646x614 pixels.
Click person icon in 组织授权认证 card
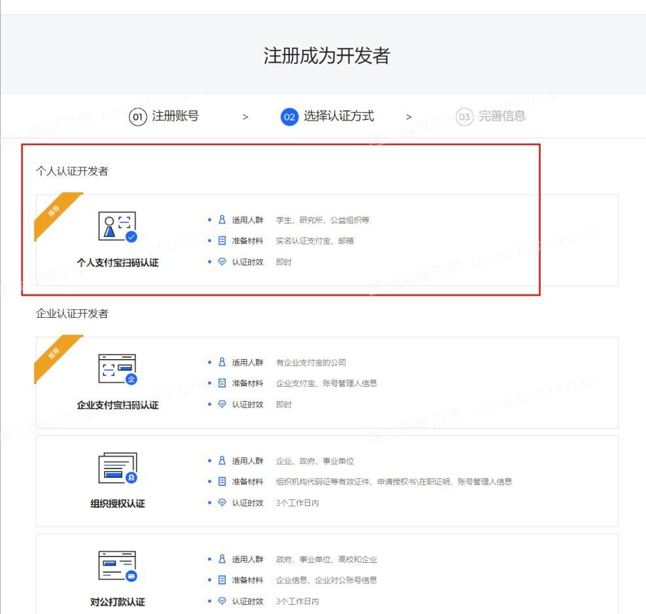(x=222, y=460)
